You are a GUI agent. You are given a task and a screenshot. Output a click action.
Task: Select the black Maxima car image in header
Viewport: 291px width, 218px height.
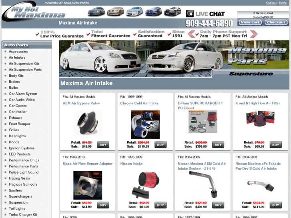(173, 12)
